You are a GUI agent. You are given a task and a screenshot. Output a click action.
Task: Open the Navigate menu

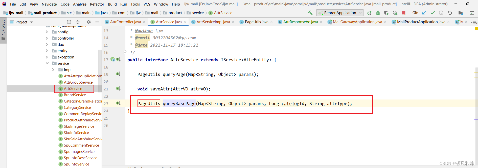pyautogui.click(x=49, y=4)
